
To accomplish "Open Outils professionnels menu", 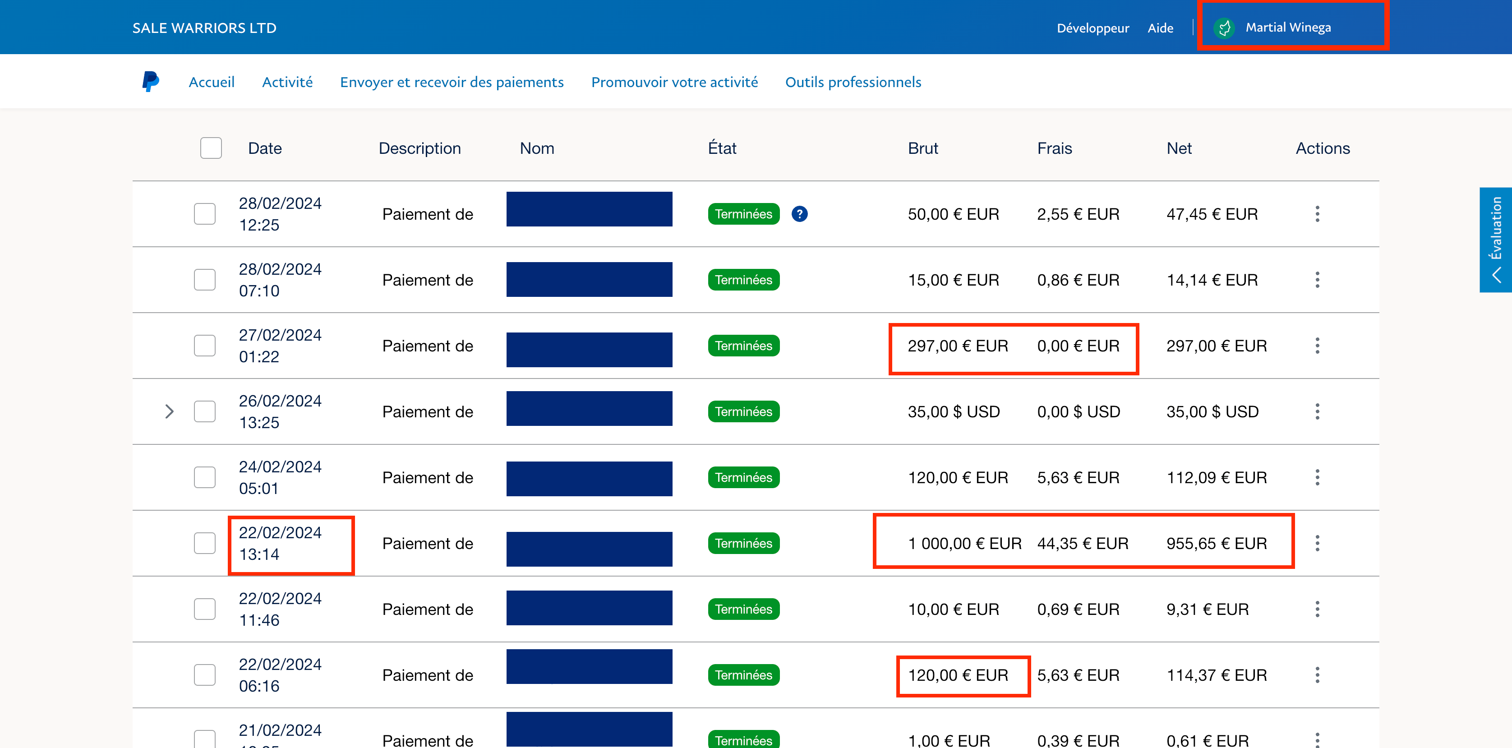I will tap(853, 82).
